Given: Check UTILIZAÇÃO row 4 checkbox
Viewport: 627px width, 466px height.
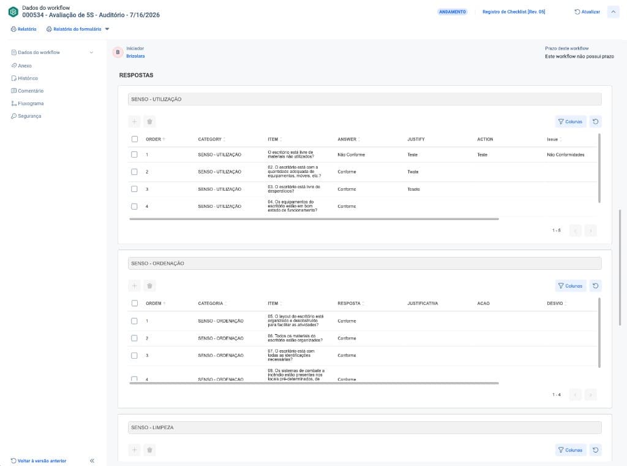Looking at the screenshot, I should (134, 207).
